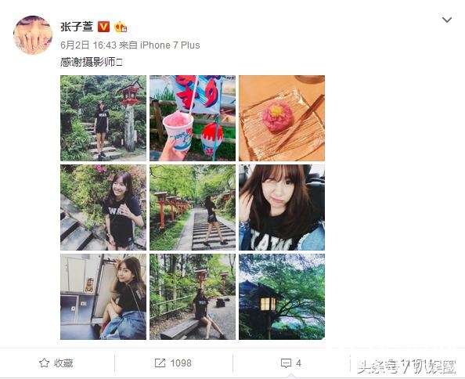Click the orange V verification badge
465x379 pixels.
tap(103, 27)
